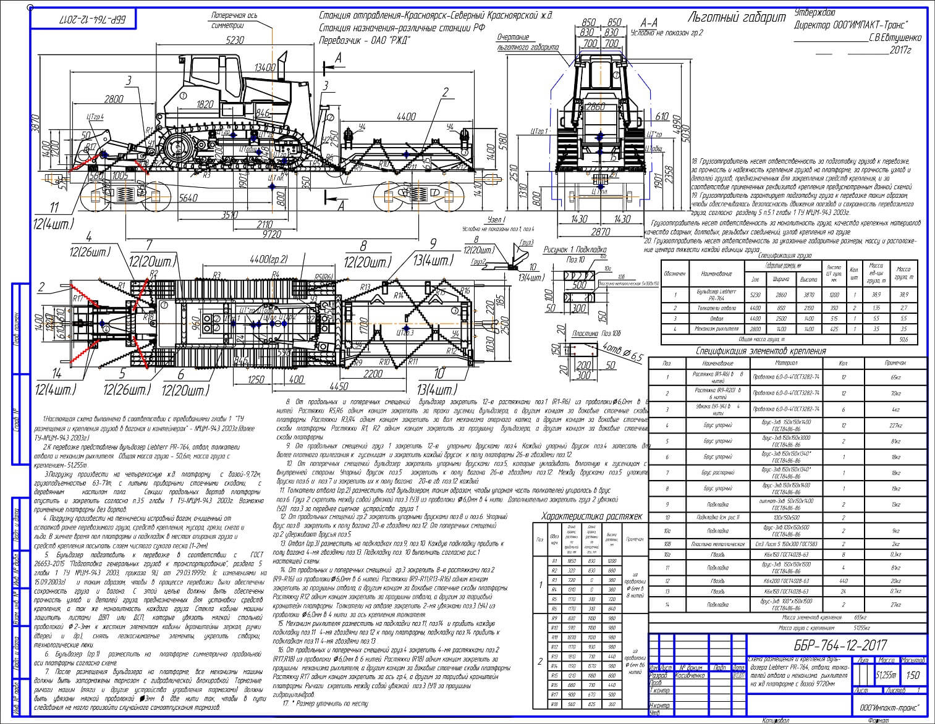This screenshot has height=724, width=935.
Task: Click the heading "Характеристика растяжек"
Action: pyautogui.click(x=591, y=516)
